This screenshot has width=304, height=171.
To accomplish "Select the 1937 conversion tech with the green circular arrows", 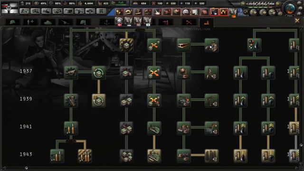I will click(x=99, y=73).
